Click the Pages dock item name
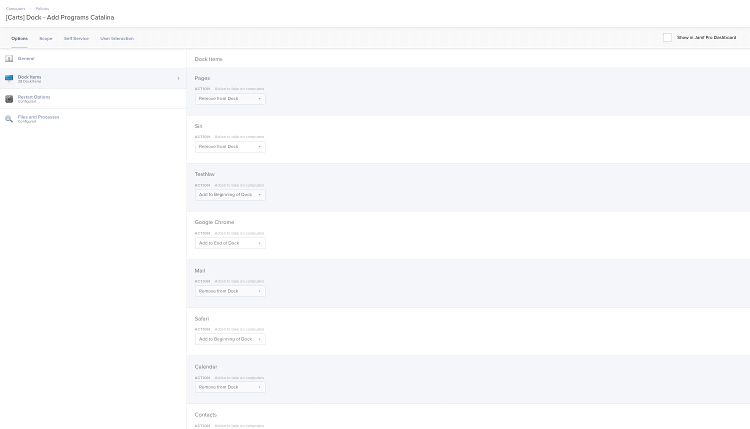Viewport: 750px width, 429px height. tap(202, 78)
